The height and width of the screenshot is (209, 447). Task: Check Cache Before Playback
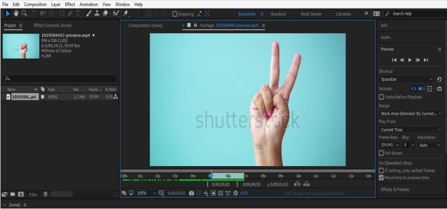tap(381, 97)
